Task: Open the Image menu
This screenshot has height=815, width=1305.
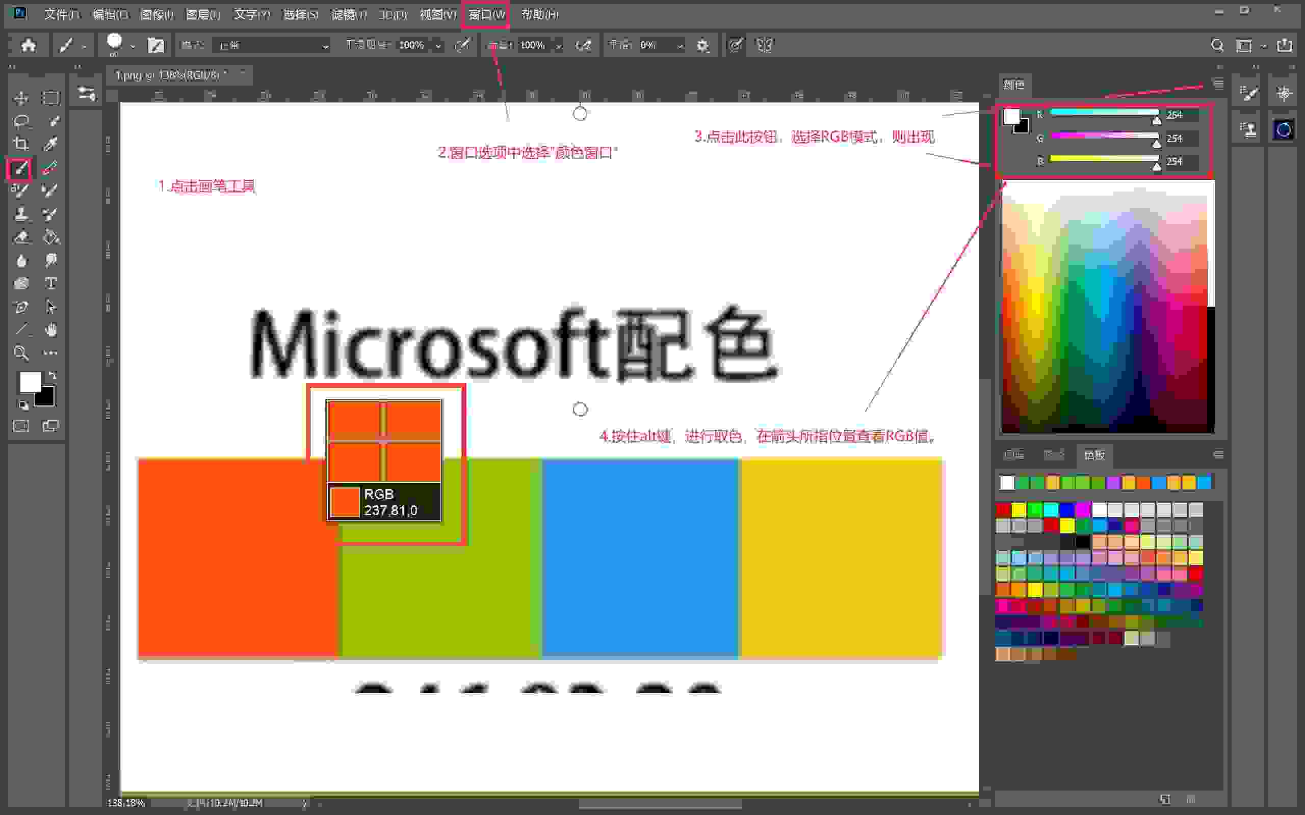Action: pos(156,15)
